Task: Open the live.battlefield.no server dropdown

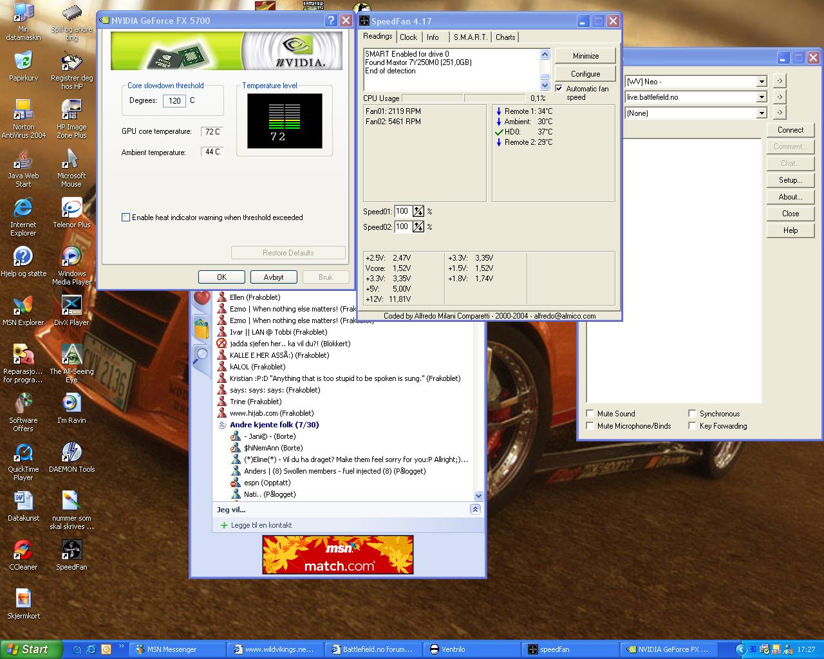Action: pos(762,97)
